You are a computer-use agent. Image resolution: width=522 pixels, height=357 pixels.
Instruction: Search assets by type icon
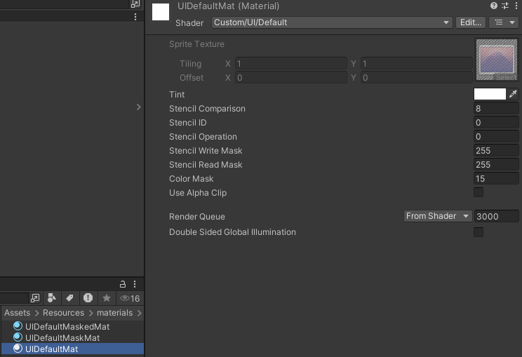pos(52,298)
